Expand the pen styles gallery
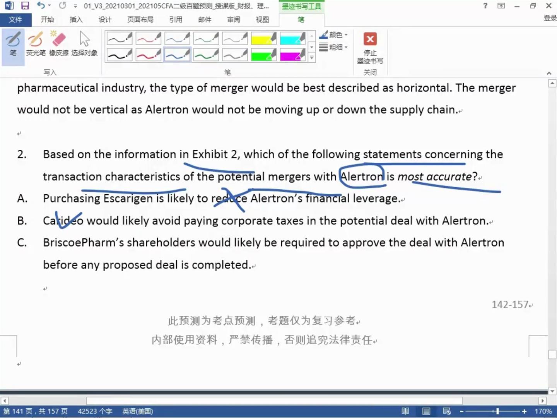Image resolution: width=557 pixels, height=418 pixels. 312,58
